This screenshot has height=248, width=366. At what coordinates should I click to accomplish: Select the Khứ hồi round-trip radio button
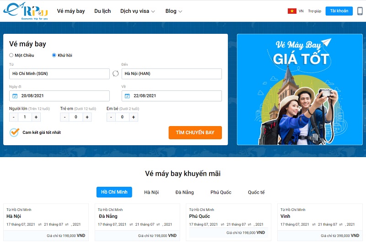[54, 55]
